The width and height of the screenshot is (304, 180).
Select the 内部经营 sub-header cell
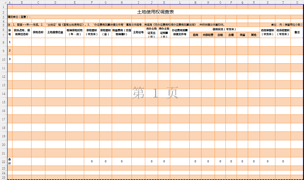coord(208,35)
